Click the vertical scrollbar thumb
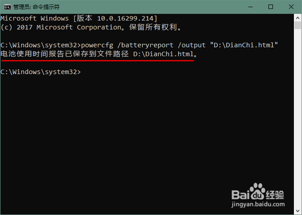The width and height of the screenshot is (302, 215). click(x=298, y=25)
